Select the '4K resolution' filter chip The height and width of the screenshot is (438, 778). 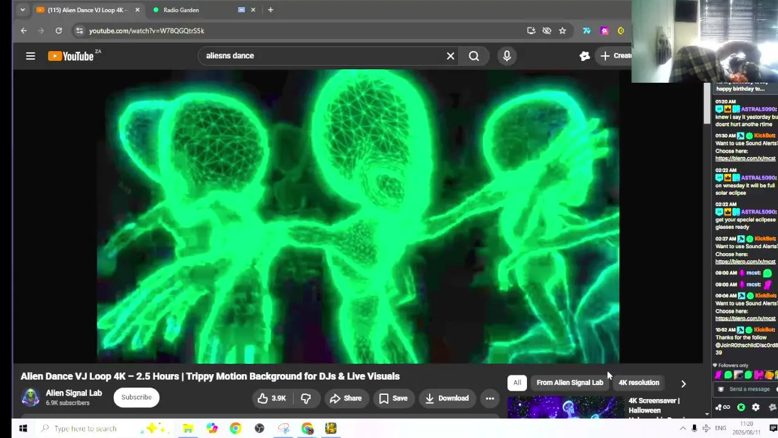tap(639, 383)
